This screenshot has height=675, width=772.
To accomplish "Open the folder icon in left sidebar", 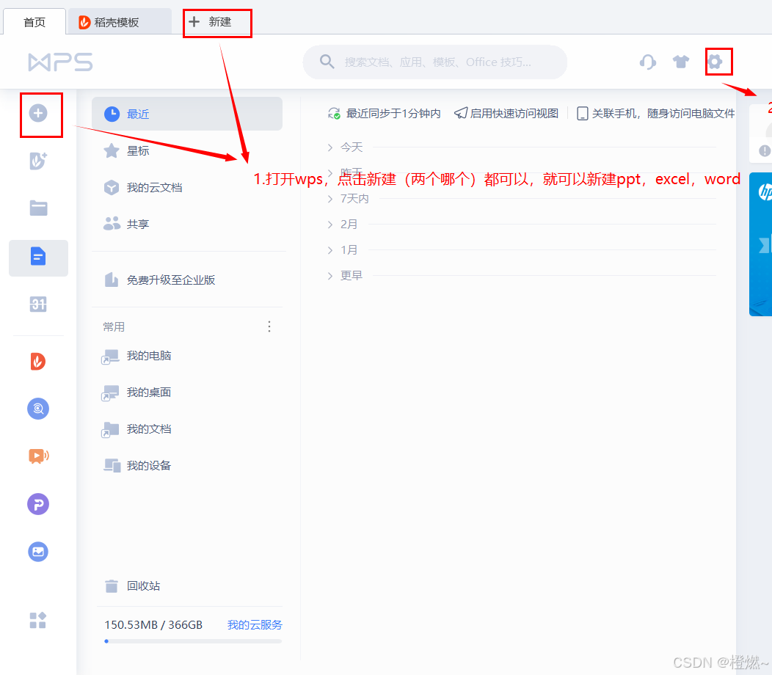I will tap(38, 208).
